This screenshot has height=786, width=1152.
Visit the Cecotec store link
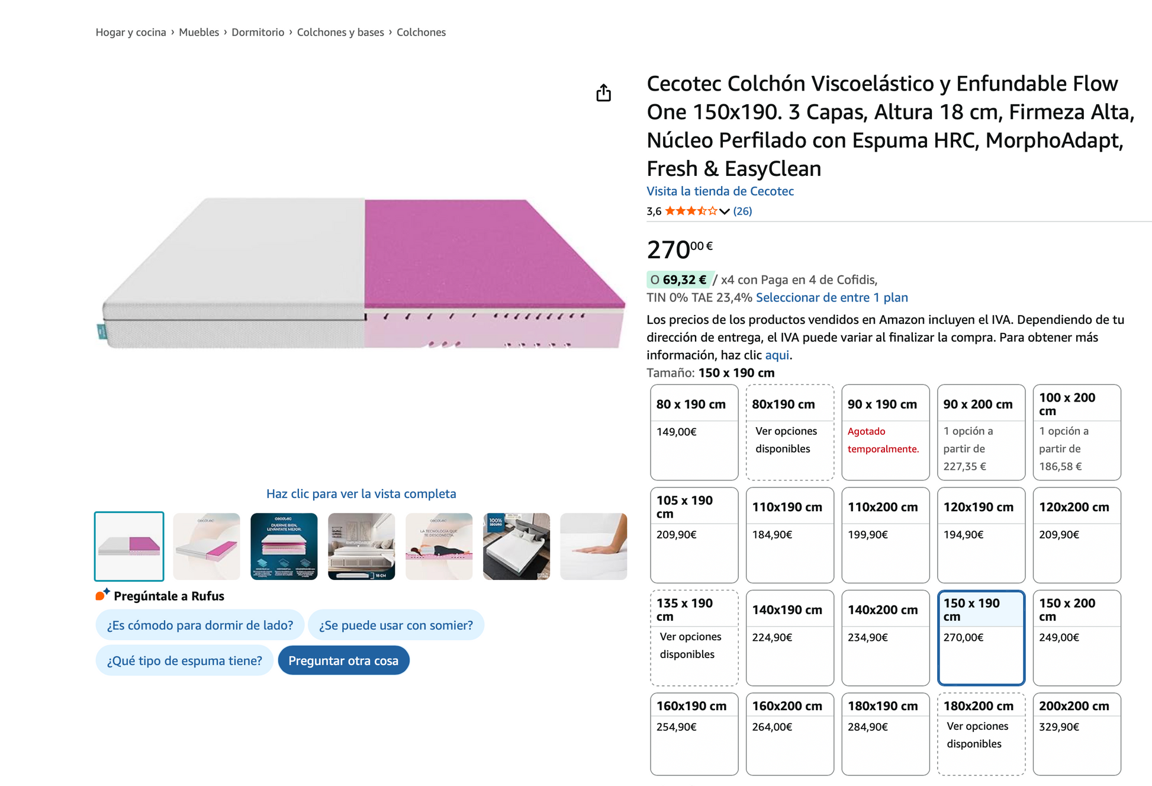click(720, 191)
